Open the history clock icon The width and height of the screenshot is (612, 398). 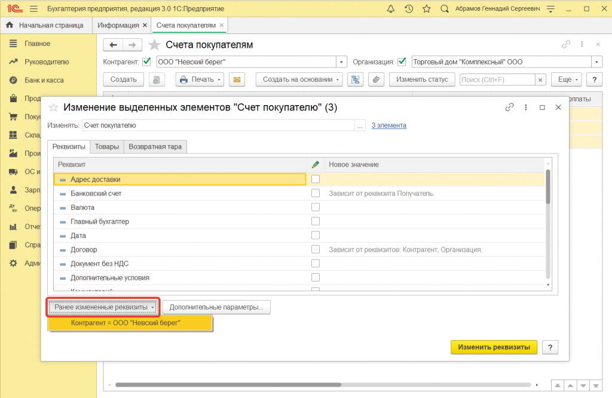point(408,9)
